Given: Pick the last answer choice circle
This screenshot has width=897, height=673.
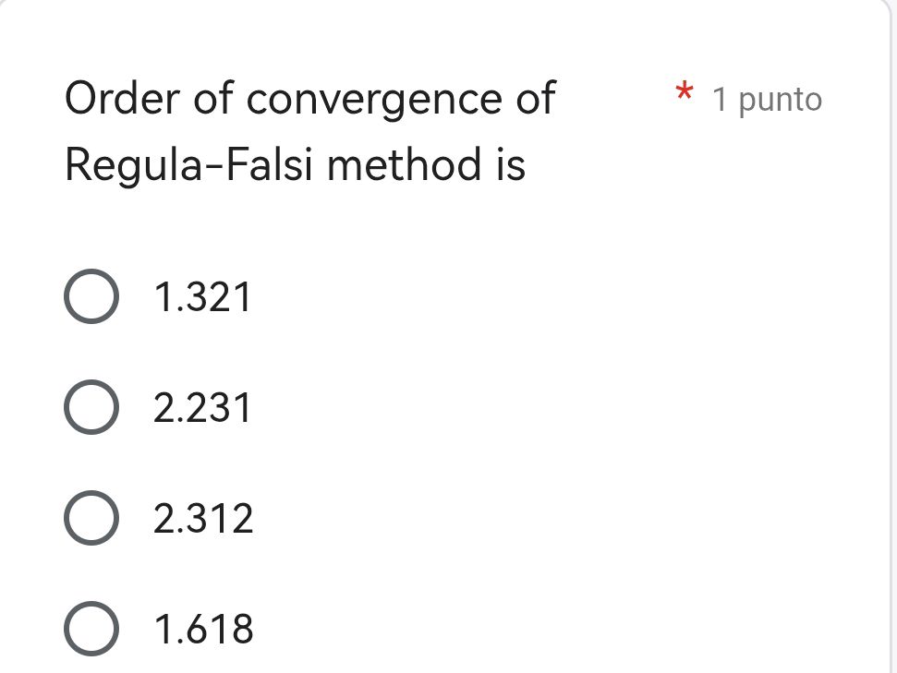Looking at the screenshot, I should pyautogui.click(x=91, y=629).
